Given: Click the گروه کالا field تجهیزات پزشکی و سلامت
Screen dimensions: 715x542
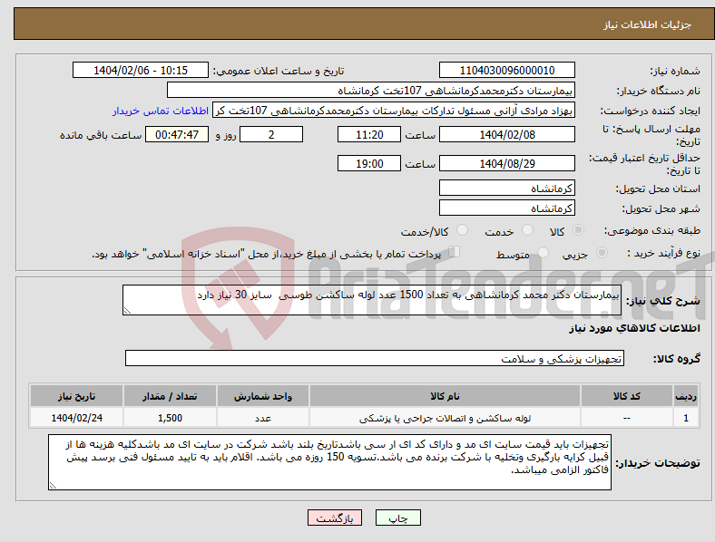Looking at the screenshot, I should [375, 358].
